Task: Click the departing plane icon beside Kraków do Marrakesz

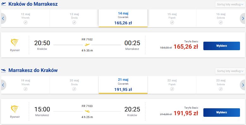Action: pos(3,4)
